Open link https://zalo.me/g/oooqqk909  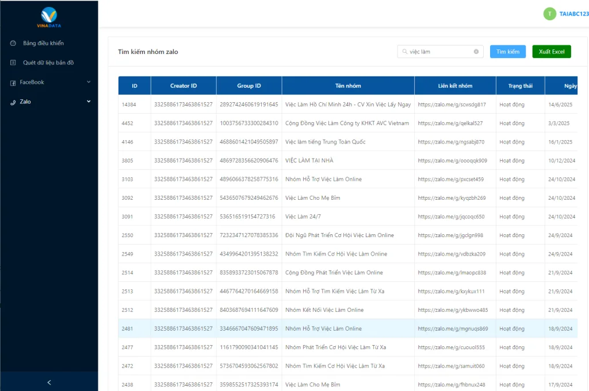tap(452, 161)
